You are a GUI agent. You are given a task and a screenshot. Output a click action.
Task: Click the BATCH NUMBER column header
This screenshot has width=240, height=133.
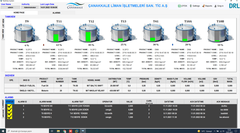click(60, 80)
